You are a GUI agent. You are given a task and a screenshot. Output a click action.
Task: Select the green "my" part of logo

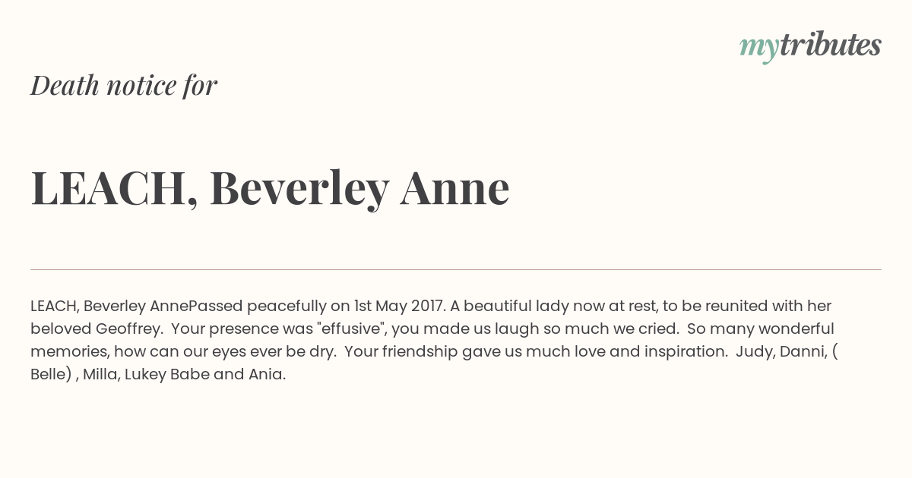point(759,48)
